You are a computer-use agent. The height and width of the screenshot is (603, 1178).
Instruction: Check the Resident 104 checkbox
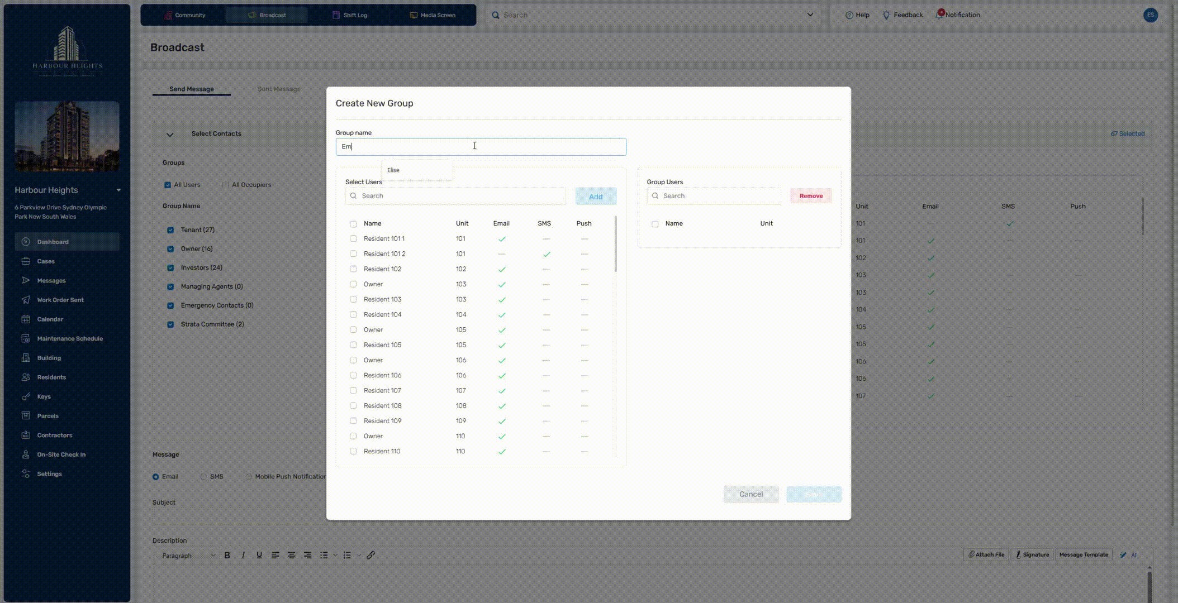353,314
